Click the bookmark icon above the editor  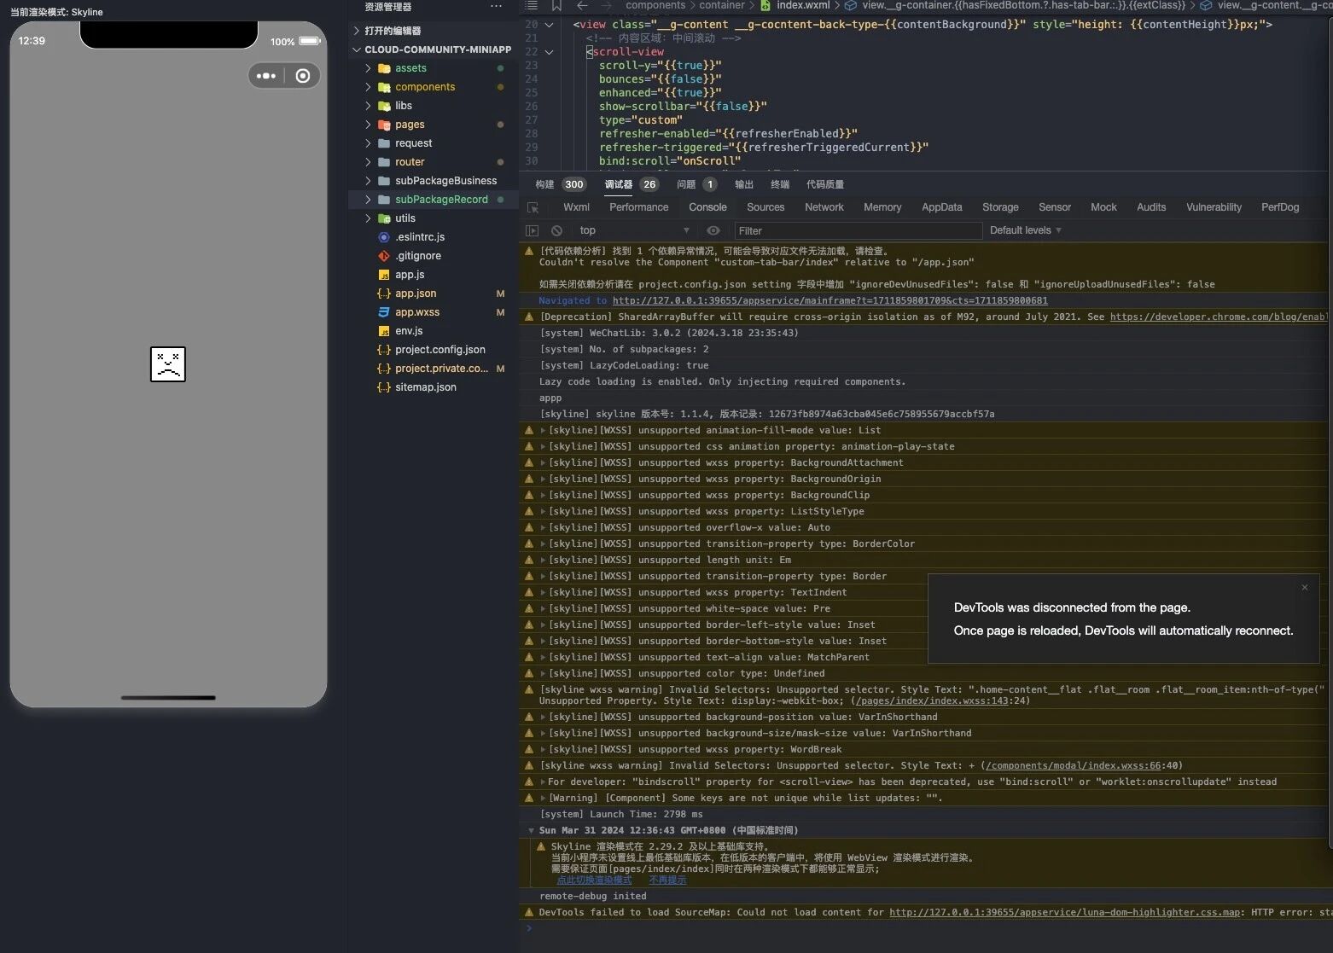coord(556,5)
